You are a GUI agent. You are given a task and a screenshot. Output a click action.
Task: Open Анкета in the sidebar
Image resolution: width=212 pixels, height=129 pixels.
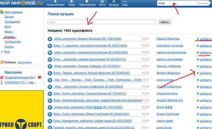click(9, 47)
